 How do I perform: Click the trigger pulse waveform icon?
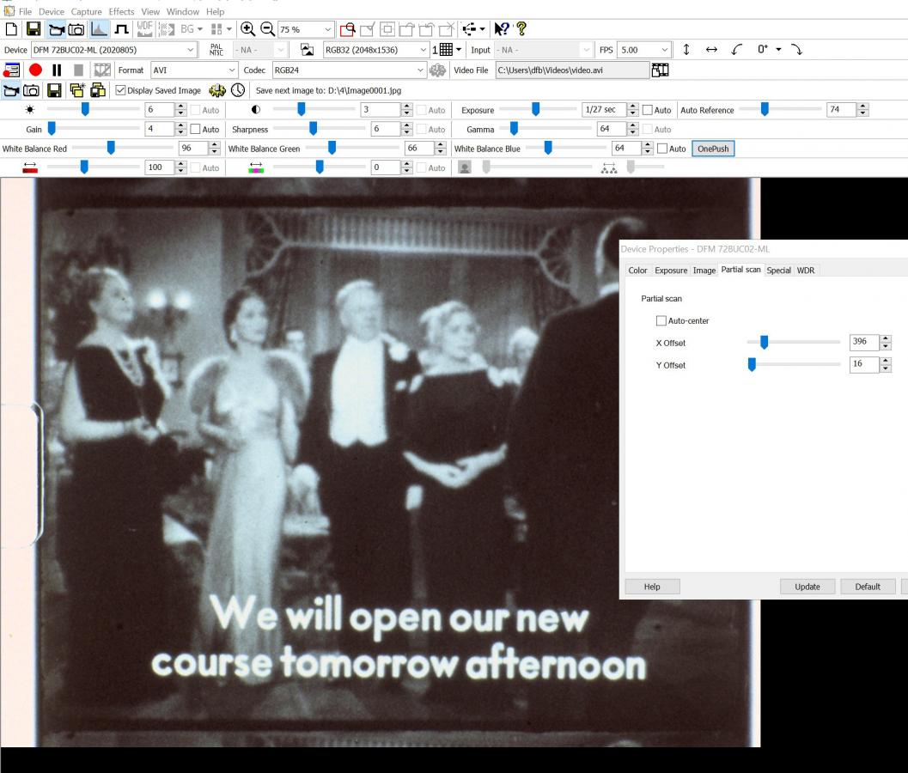click(x=121, y=29)
